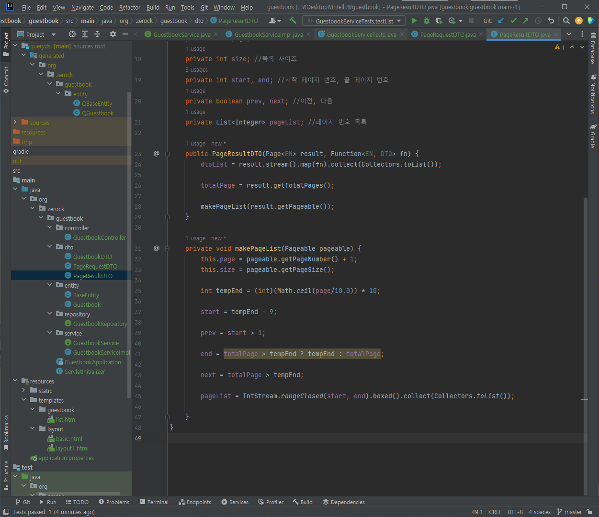
Task: Close the GuestbookService.java editor tab
Action: click(x=216, y=34)
